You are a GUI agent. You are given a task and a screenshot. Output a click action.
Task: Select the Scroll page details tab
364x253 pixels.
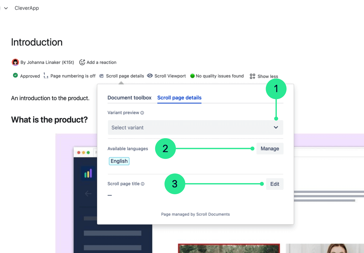[179, 98]
